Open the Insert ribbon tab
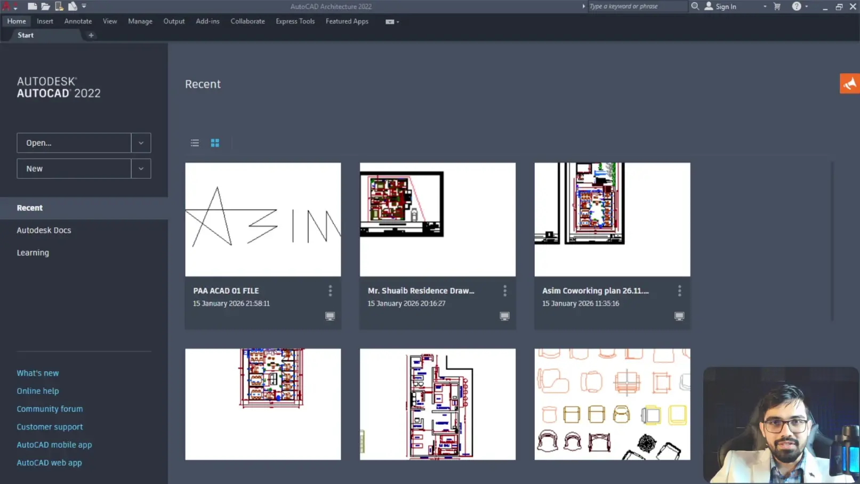Viewport: 860px width, 484px height. click(45, 21)
